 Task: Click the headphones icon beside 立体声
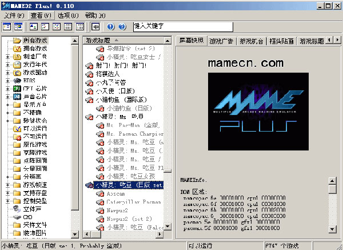(x=17, y=209)
